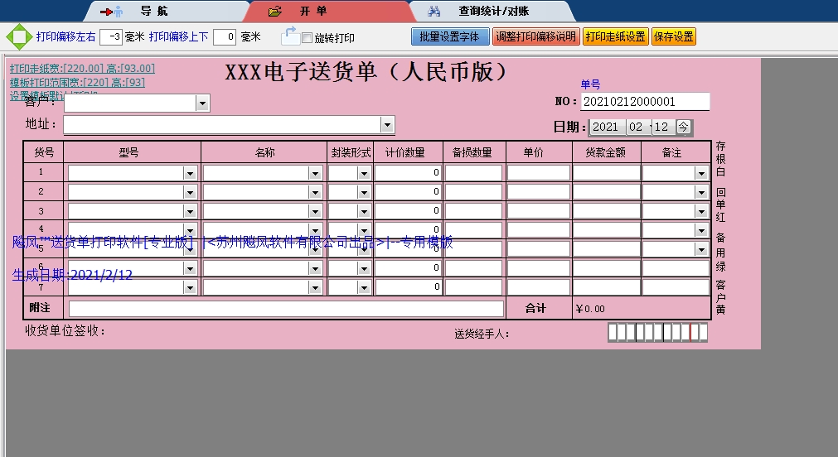The image size is (838, 457).
Task: Open the 打印走纸设置 button
Action: click(615, 37)
